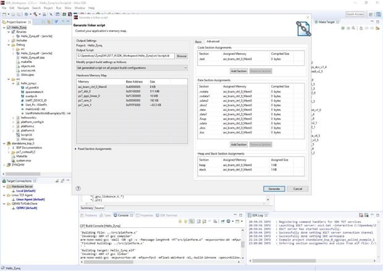This screenshot has width=383, height=271.
Task: Maximize the Make Target panel
Action: [x=377, y=22]
